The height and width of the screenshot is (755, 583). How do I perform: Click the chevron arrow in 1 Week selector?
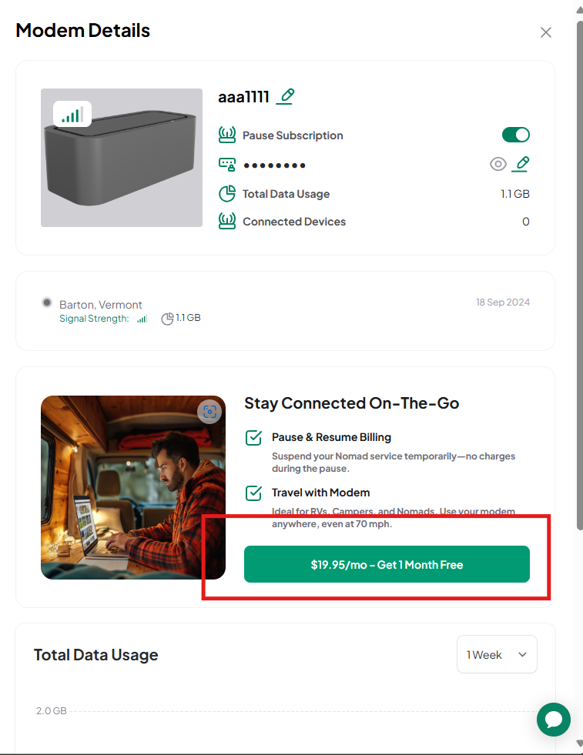[x=522, y=654]
